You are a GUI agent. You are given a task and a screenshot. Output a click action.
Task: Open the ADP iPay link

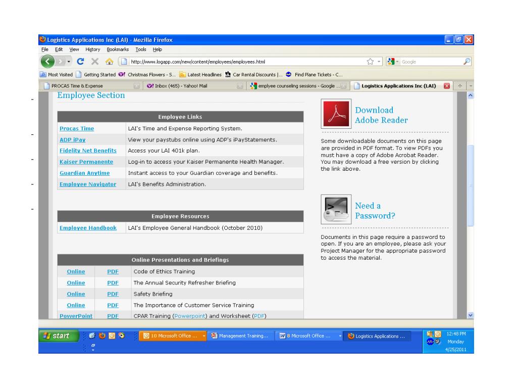pyautogui.click(x=73, y=140)
